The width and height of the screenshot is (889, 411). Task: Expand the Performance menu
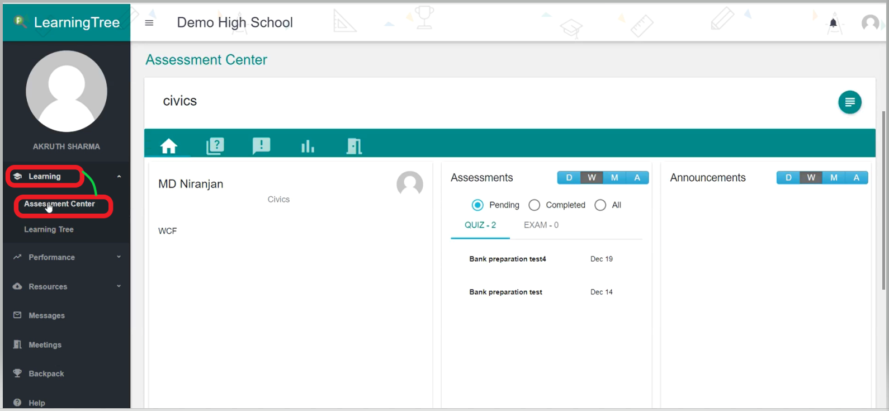66,257
